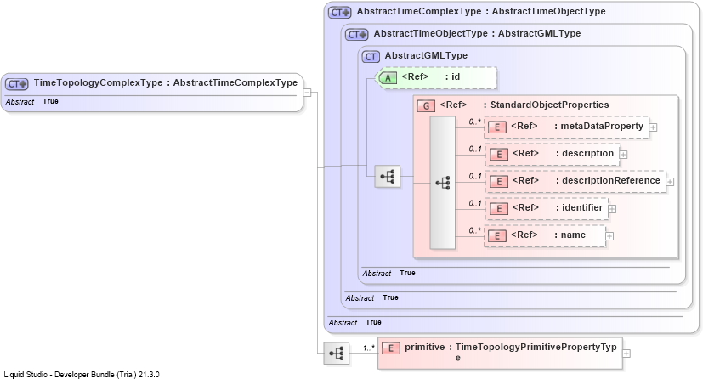This screenshot has width=703, height=379.
Task: Select the StandardObjectProperties group label
Action: 524,105
